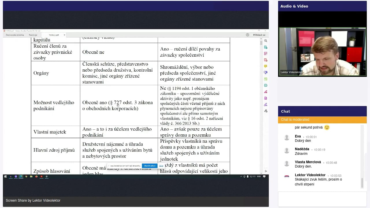This screenshot has height=208, width=370.
Task: Click the blue Translate/Send sidebar icon
Action: (266, 73)
